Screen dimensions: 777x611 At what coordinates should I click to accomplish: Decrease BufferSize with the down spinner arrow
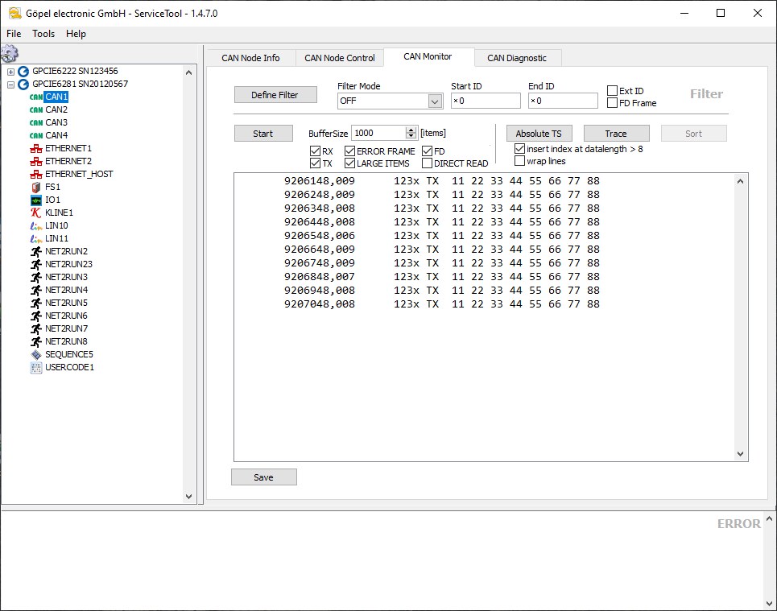(411, 136)
